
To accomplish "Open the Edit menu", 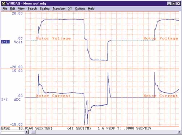I will click(x=13, y=9).
